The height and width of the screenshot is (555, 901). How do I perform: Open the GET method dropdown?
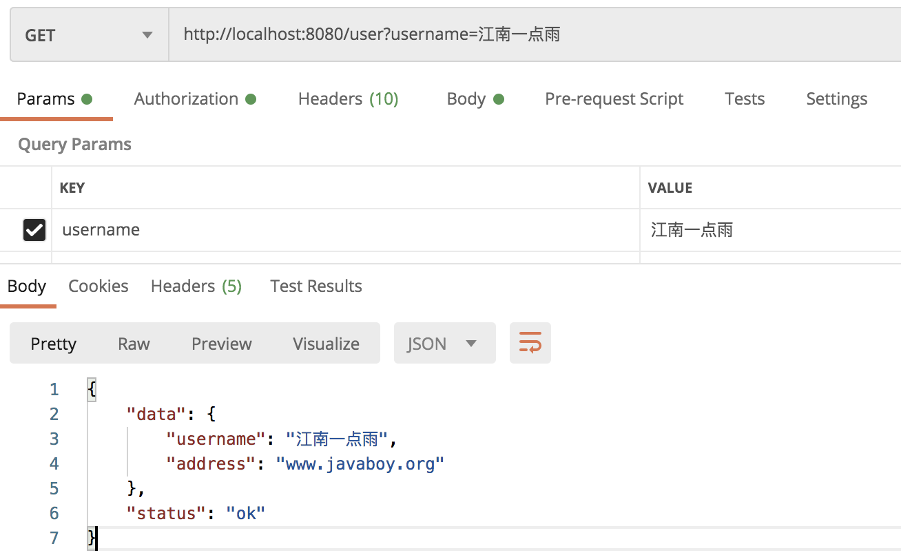tap(90, 35)
